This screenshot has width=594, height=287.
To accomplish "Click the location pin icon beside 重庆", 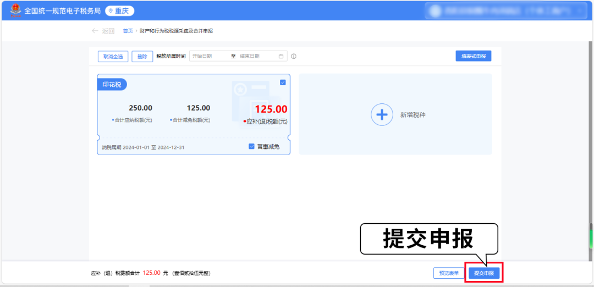I will [110, 11].
